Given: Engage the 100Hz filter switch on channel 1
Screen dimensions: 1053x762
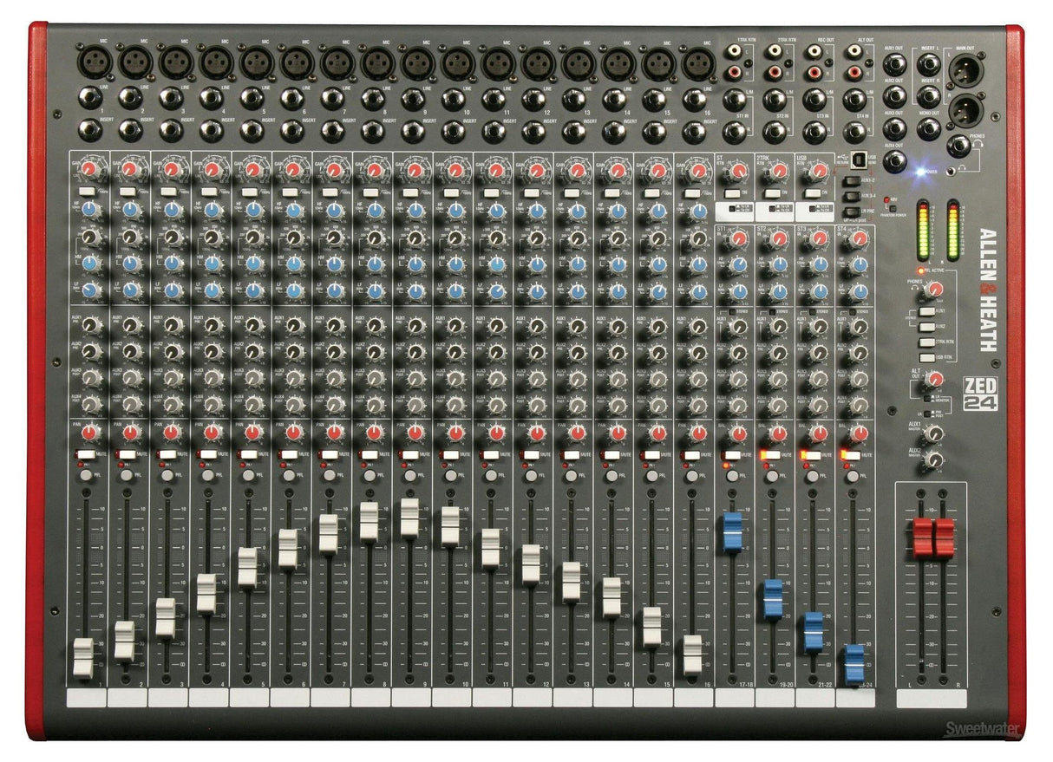Looking at the screenshot, I should 88,190.
